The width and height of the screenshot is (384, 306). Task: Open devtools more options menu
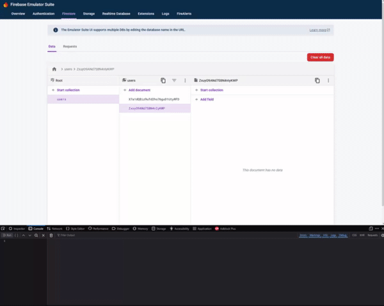click(377, 229)
